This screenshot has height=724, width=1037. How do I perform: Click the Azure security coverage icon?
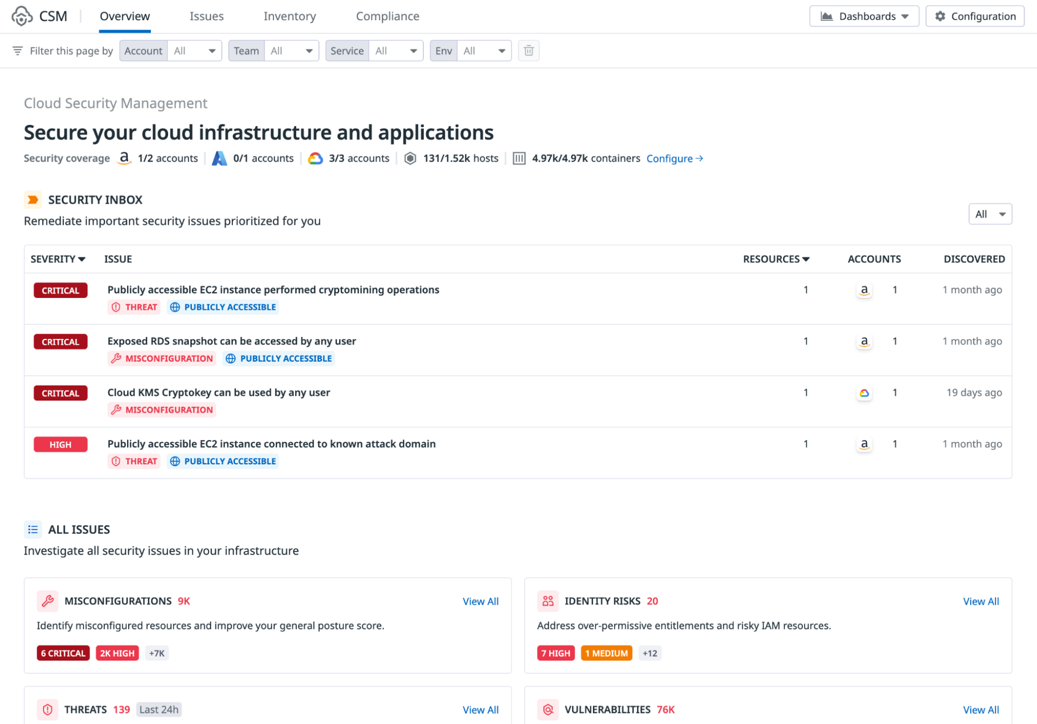[x=219, y=158]
